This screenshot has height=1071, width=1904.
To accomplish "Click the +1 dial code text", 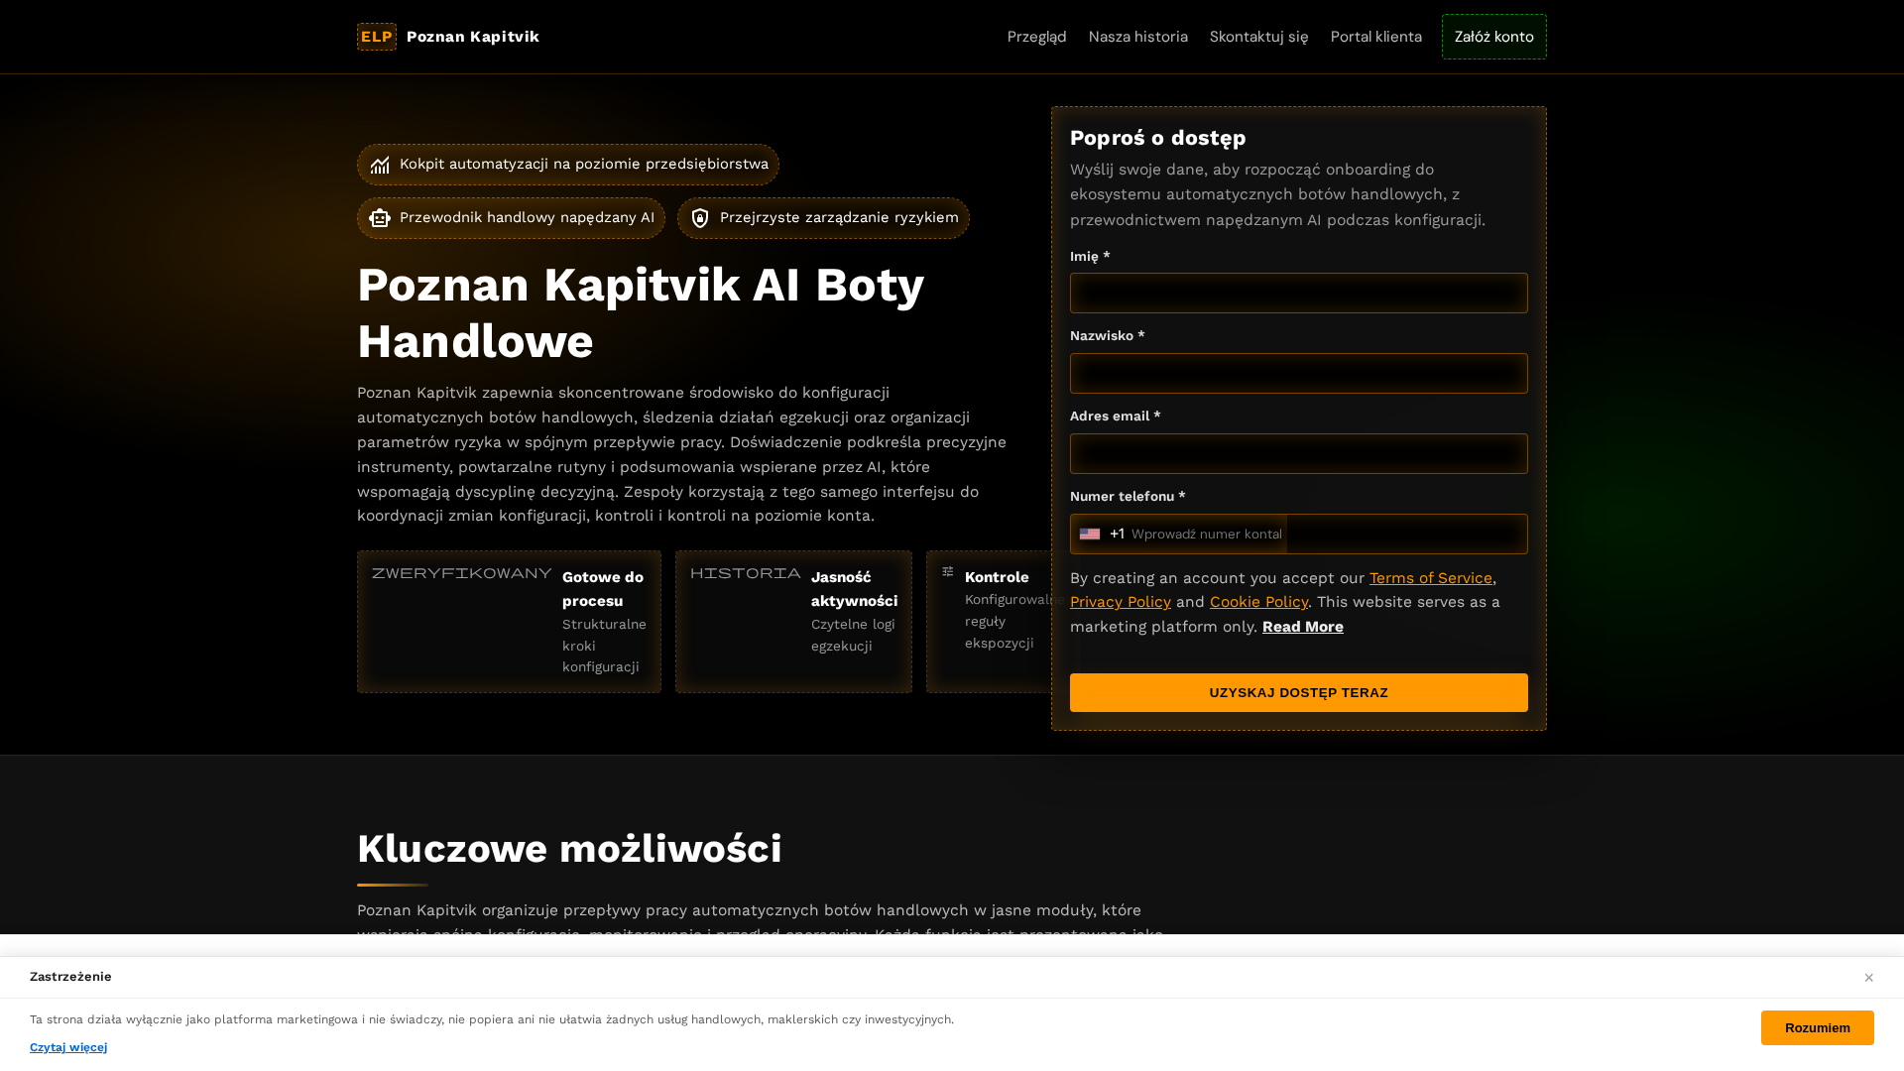I will click(1117, 535).
